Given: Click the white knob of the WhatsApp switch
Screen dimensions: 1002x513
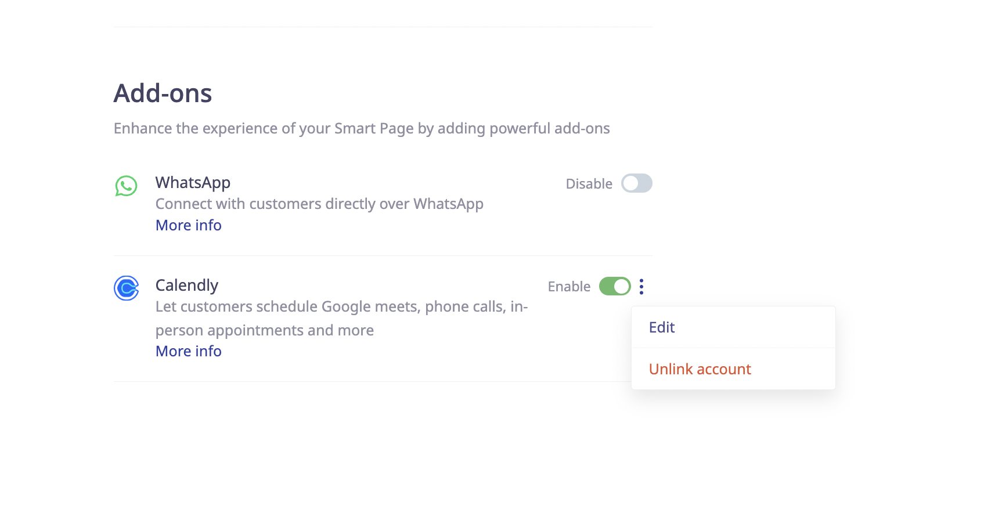Looking at the screenshot, I should [x=631, y=183].
